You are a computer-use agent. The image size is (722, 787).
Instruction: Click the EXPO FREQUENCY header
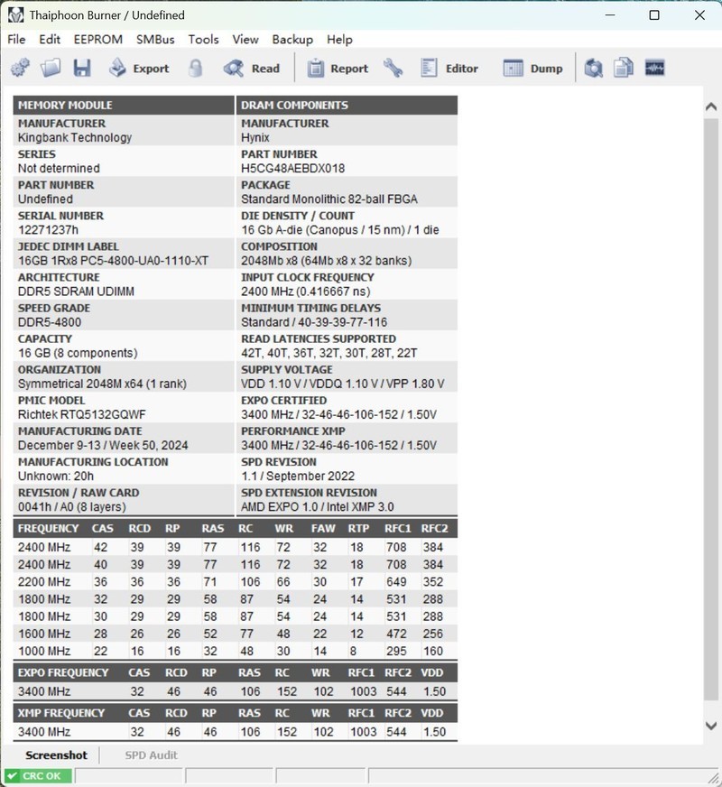tap(63, 672)
